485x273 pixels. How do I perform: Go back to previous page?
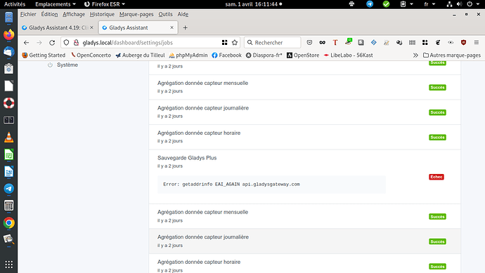coord(26,43)
